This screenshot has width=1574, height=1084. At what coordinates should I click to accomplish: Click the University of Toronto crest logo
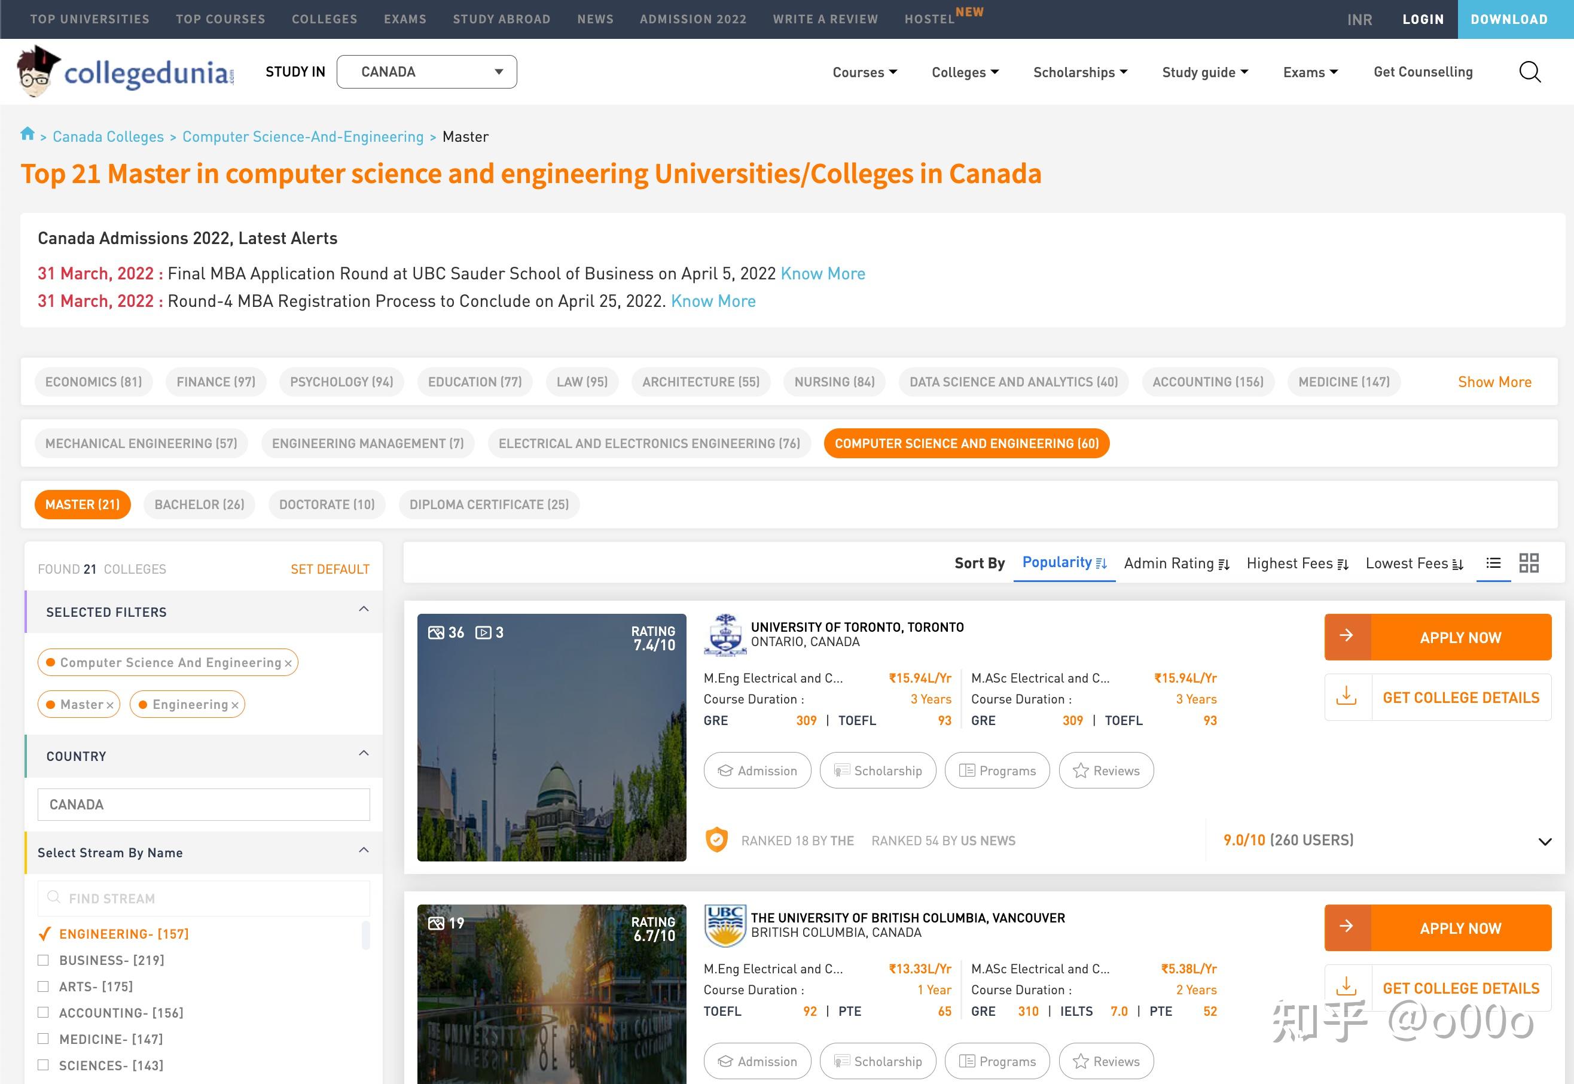coord(725,634)
